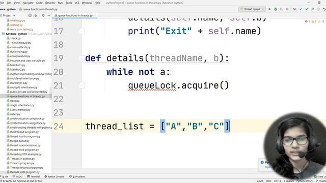The height and width of the screenshot is (183, 326).
Task: Click the fold marker on line 21
Action: tap(81, 85)
